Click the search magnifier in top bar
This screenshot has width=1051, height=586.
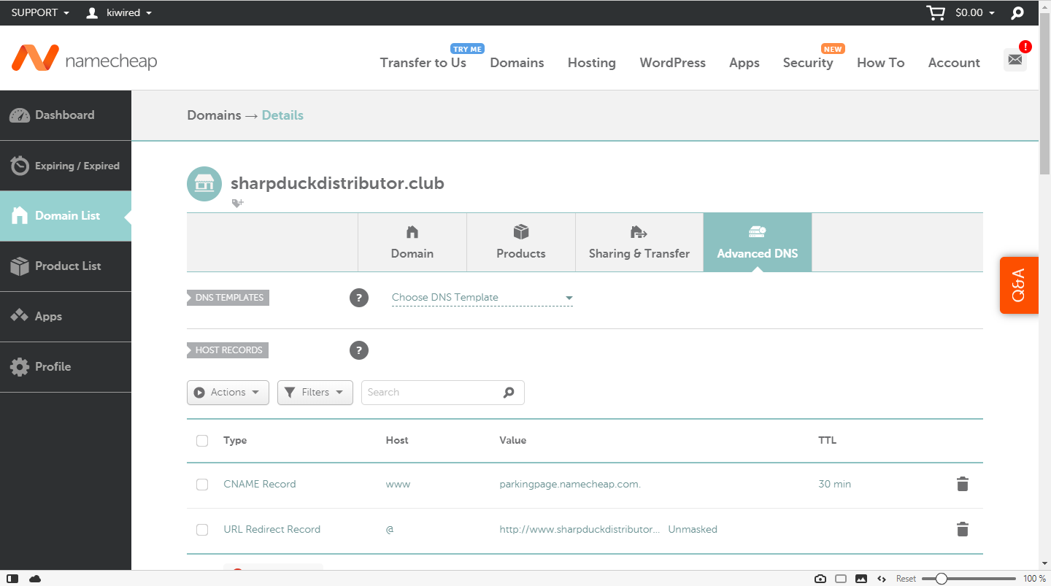pos(1017,13)
